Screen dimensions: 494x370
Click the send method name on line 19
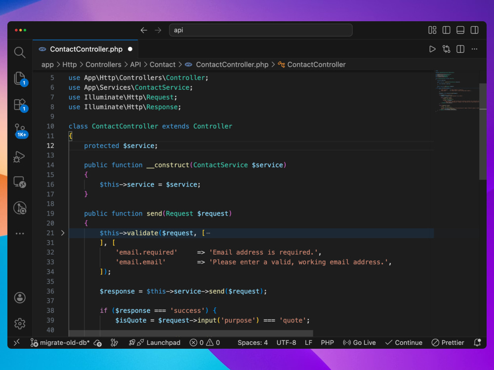click(x=154, y=214)
